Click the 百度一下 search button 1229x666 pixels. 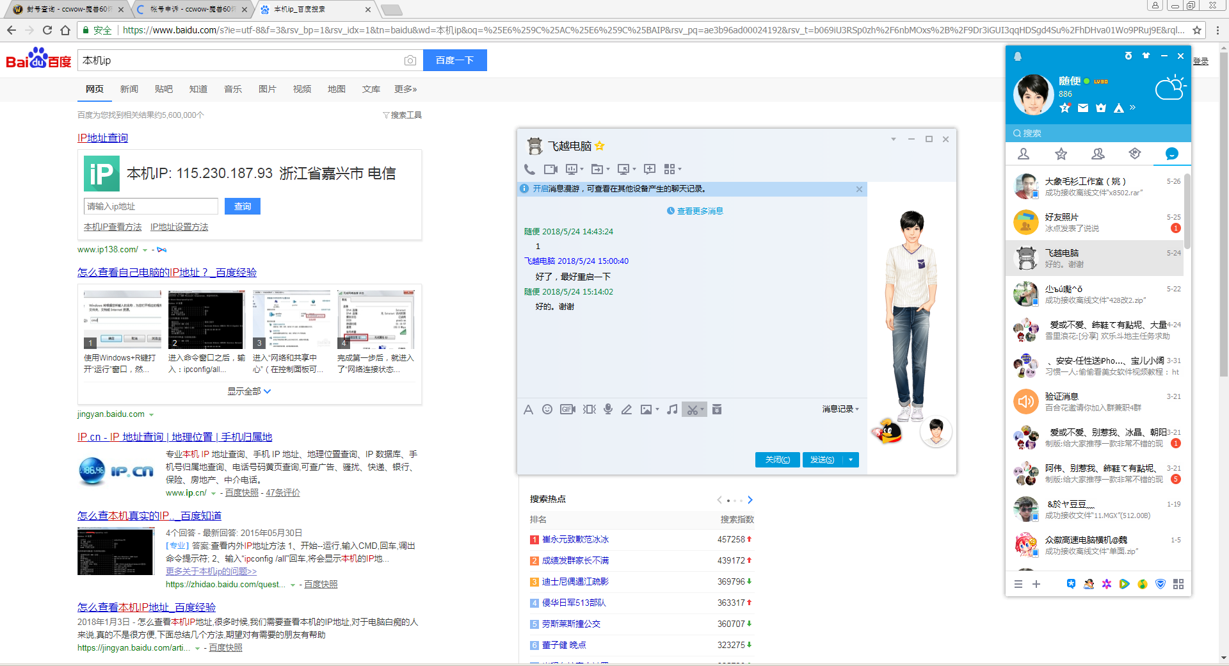tap(454, 60)
